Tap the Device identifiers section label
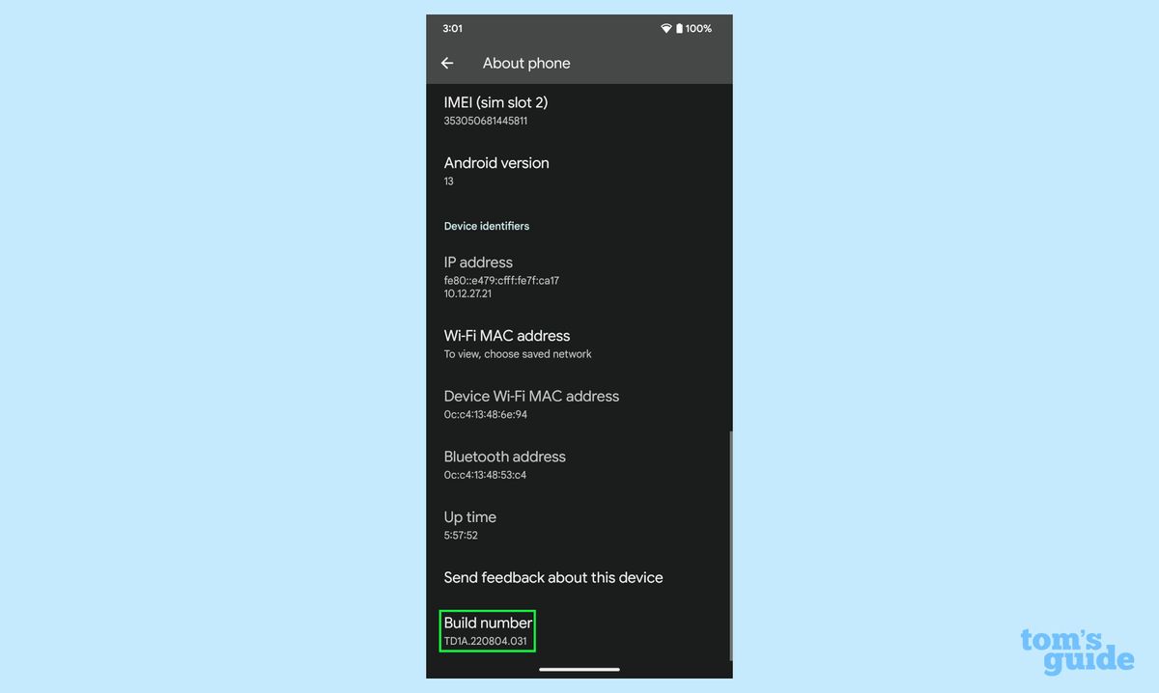This screenshot has width=1159, height=693. pyautogui.click(x=486, y=226)
